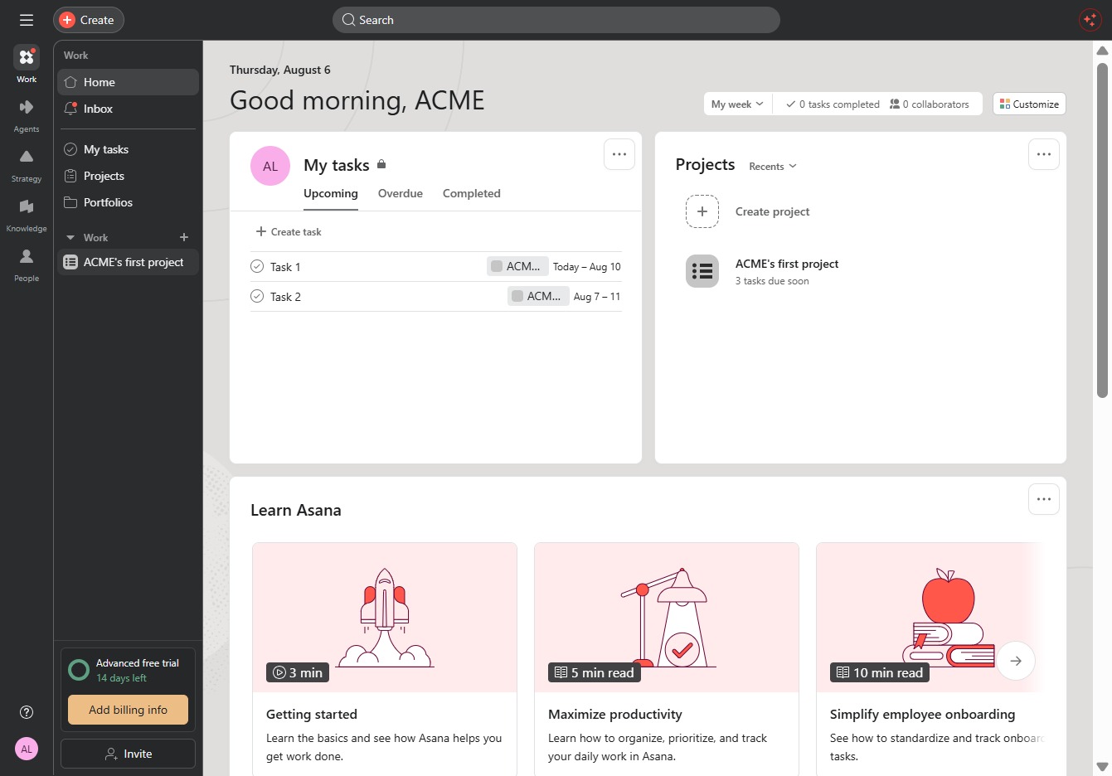Click the Asana AI sparkle icon

click(x=1090, y=20)
